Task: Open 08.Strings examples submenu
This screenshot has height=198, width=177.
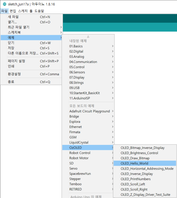Action: click(x=88, y=82)
